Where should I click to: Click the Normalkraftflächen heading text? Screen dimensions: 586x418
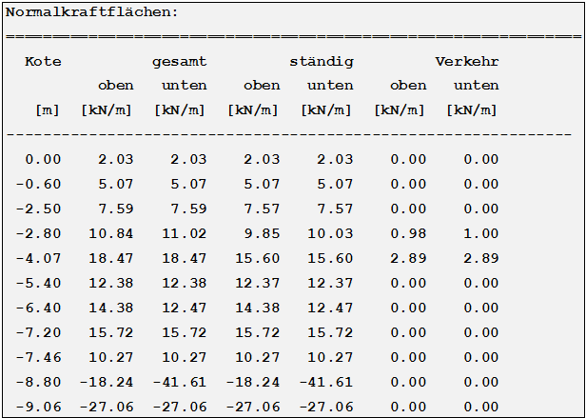92,12
